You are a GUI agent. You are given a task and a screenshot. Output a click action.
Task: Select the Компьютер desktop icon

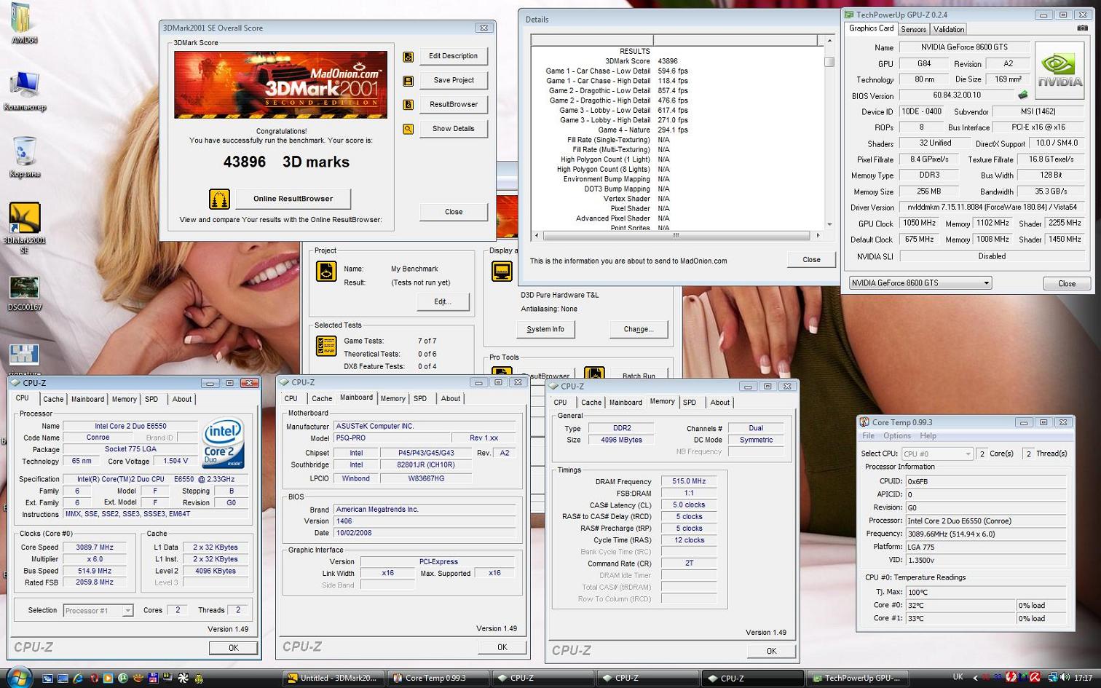[24, 92]
